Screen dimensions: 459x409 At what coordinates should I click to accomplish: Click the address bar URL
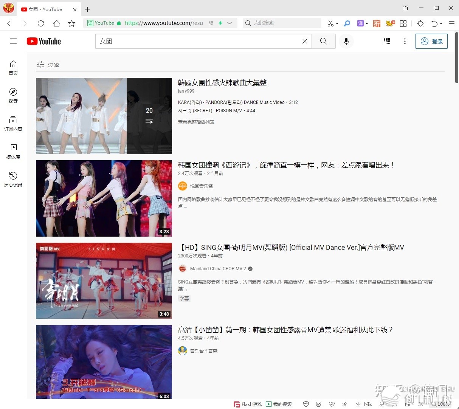(164, 23)
